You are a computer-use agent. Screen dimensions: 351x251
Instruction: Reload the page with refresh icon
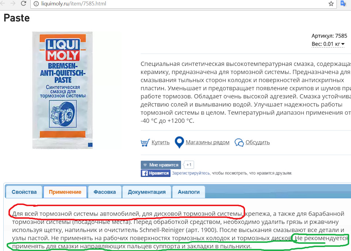point(23,4)
